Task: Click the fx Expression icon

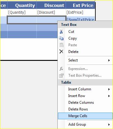Action: (x=61, y=69)
